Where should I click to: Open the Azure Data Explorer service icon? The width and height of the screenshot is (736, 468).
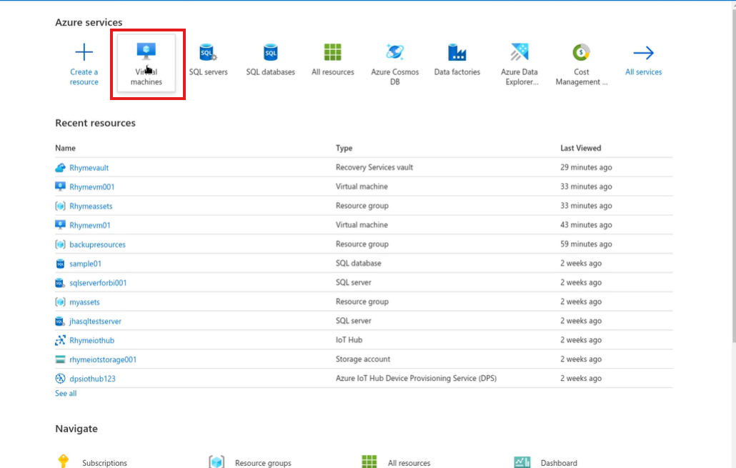519,52
